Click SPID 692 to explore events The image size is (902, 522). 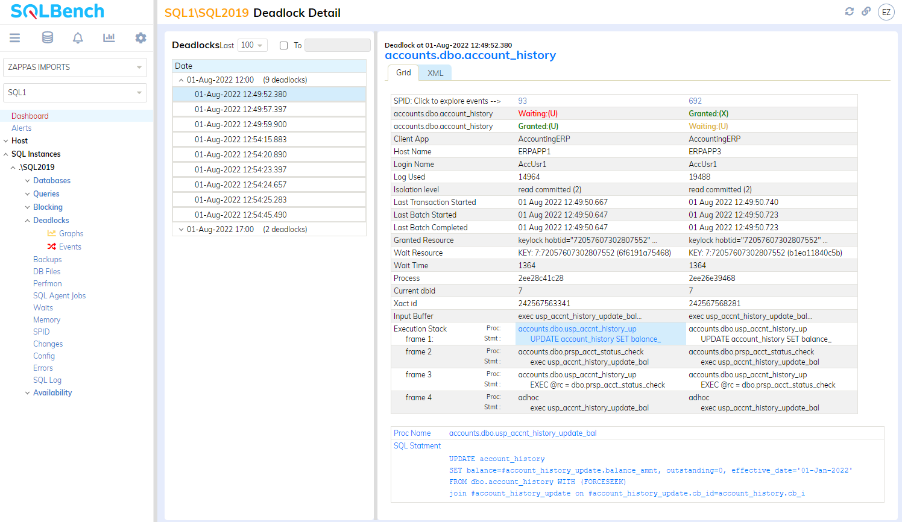695,101
